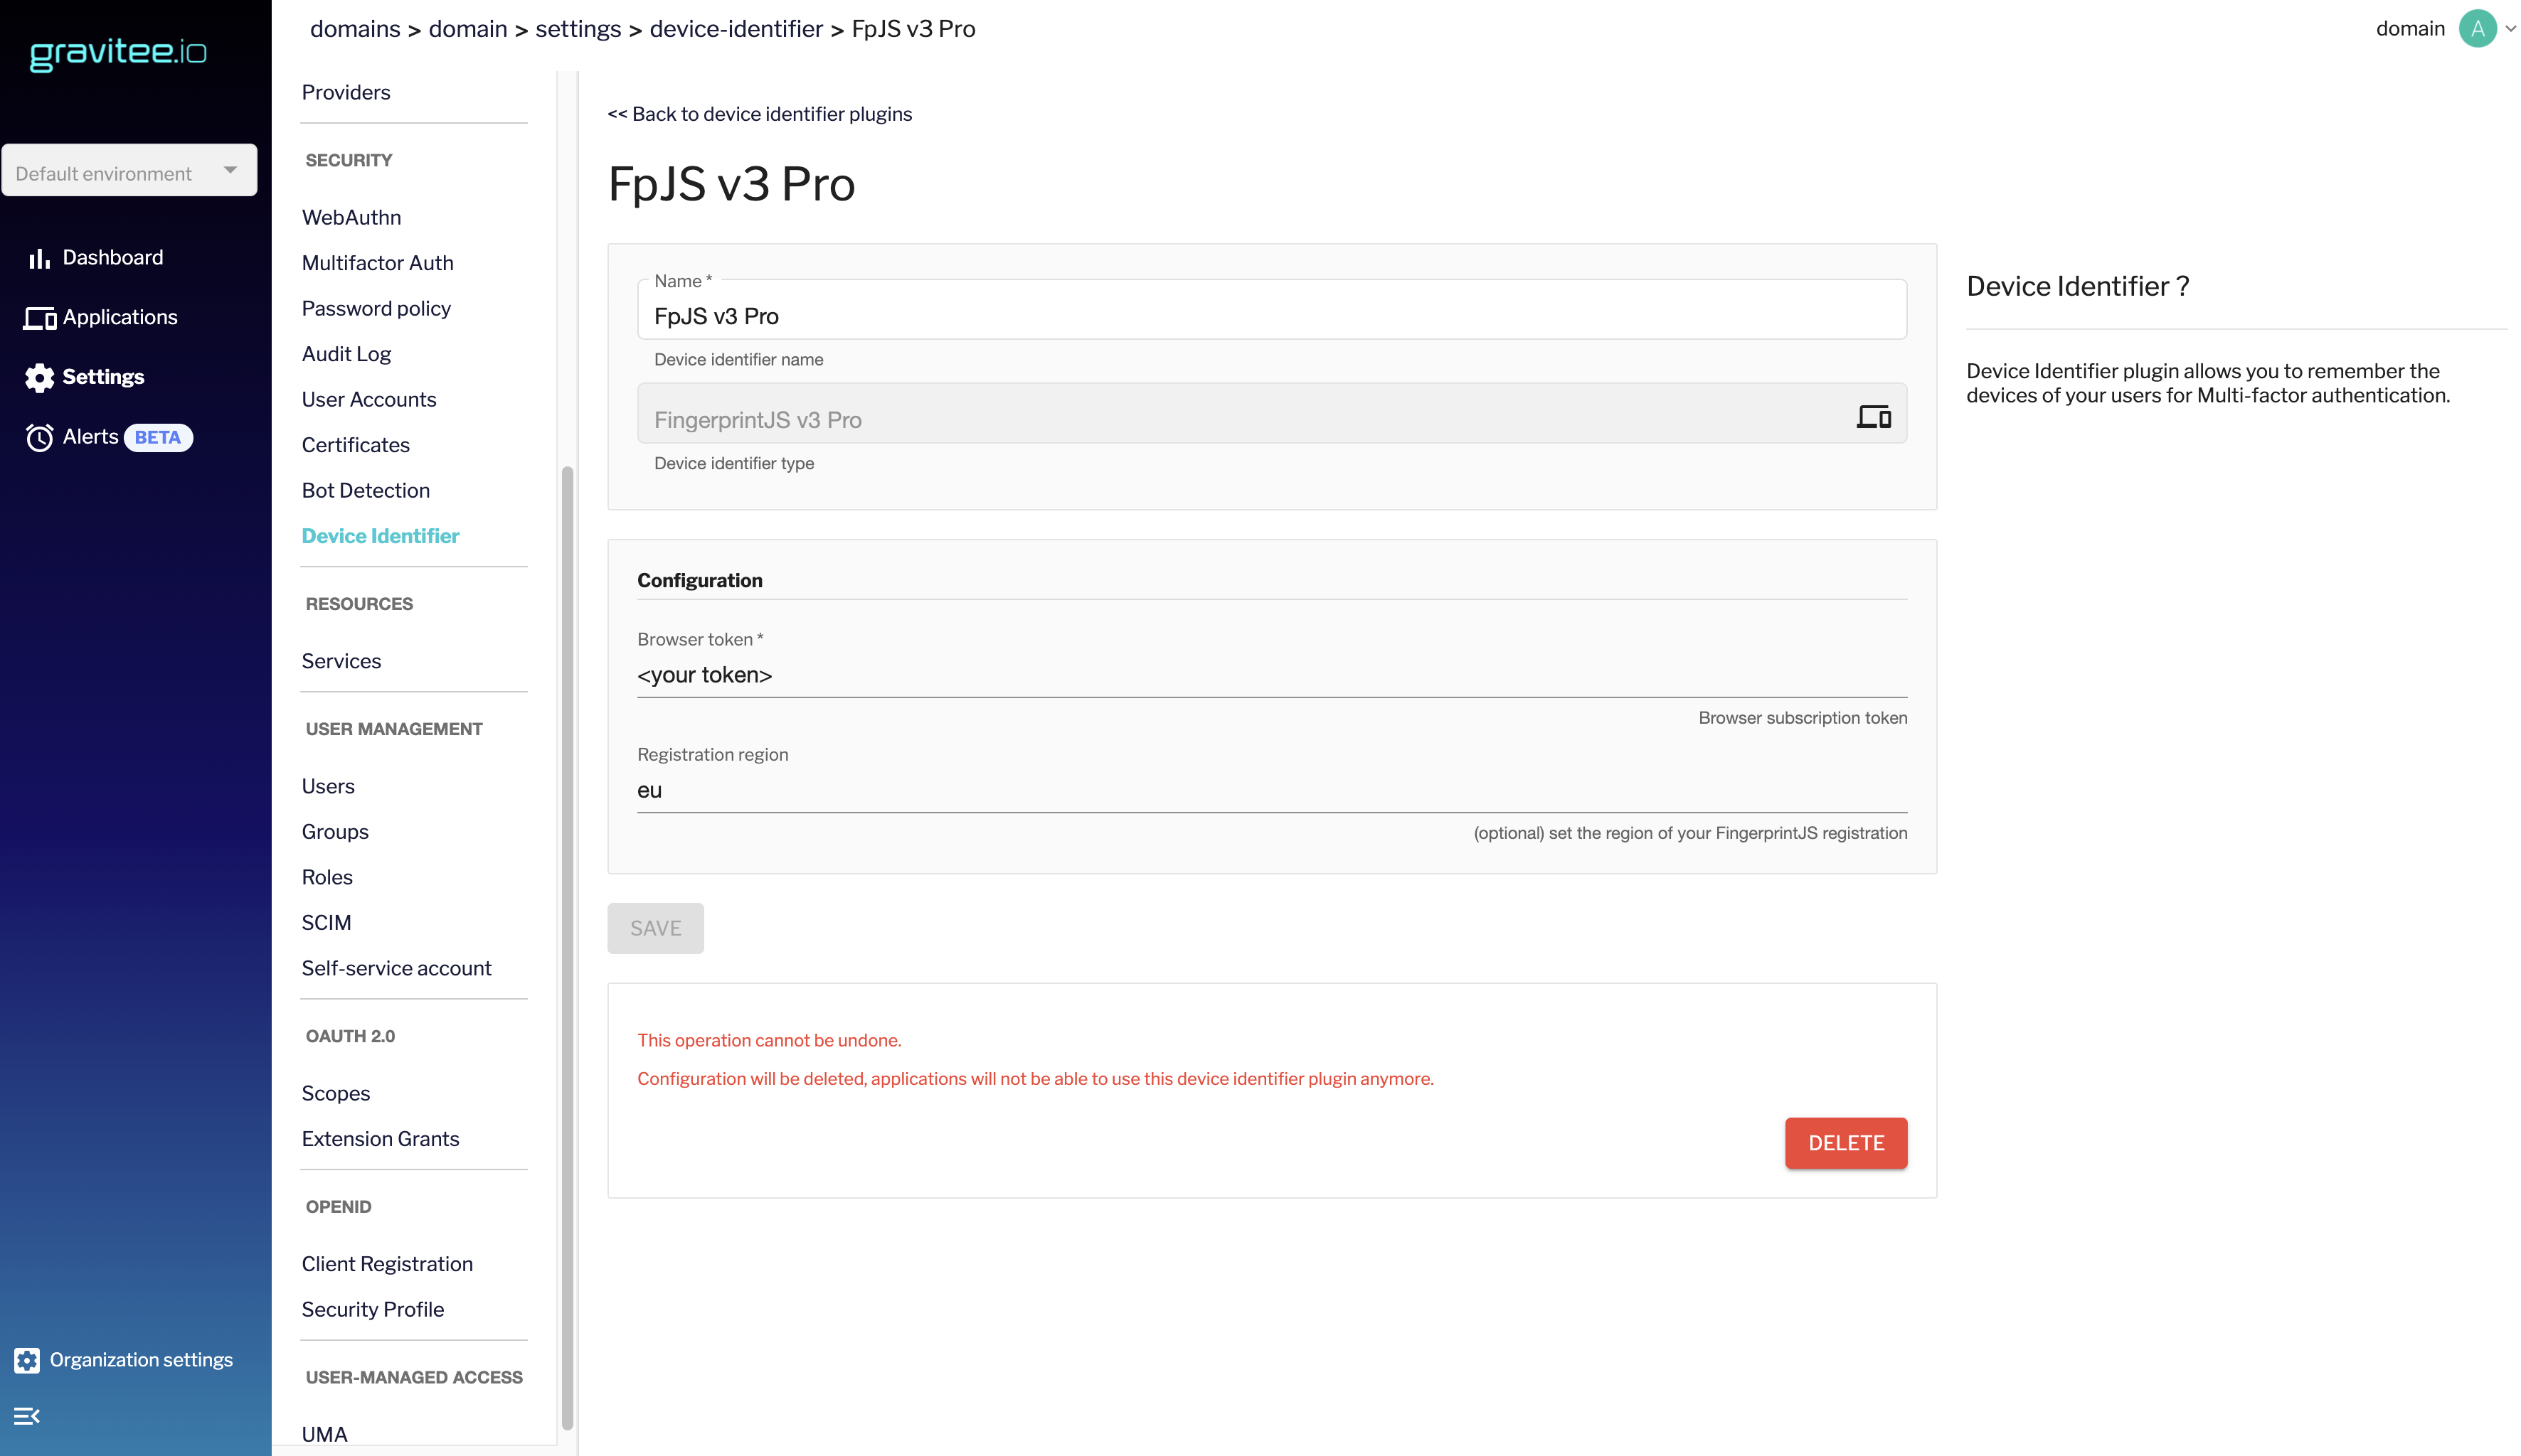Select Device Identifier in the settings menu
The width and height of the screenshot is (2521, 1456).
380,536
